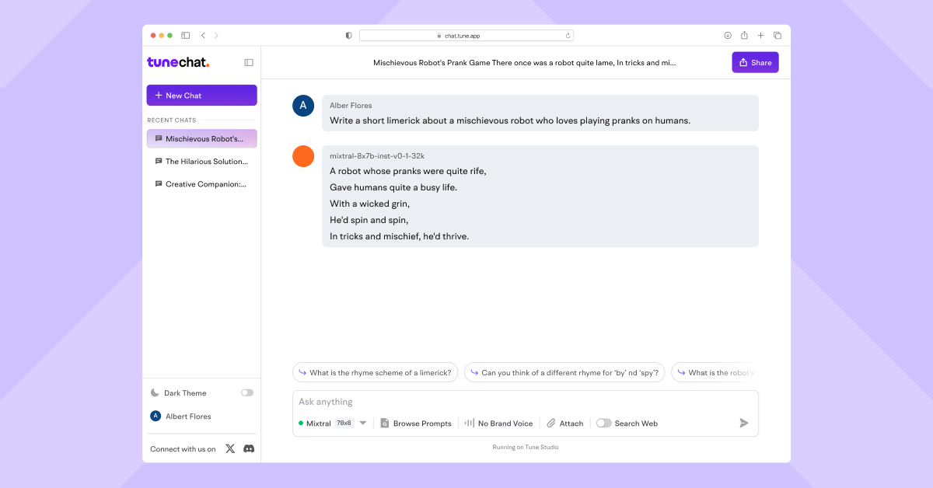
Task: Join the Discord community via its icon
Action: (248, 448)
